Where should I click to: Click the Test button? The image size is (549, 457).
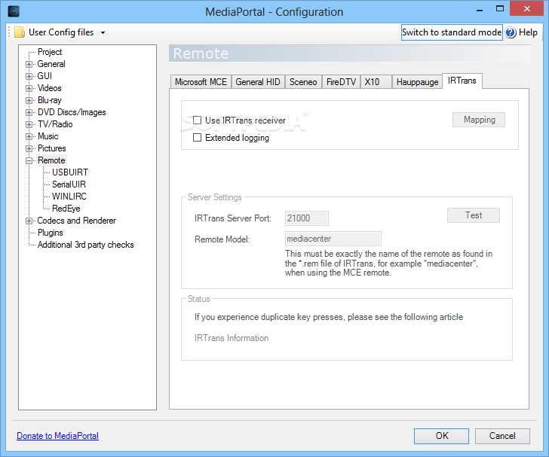click(474, 215)
